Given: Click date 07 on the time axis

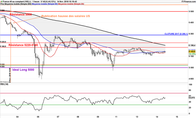Looking at the screenshot, I should (58, 117).
